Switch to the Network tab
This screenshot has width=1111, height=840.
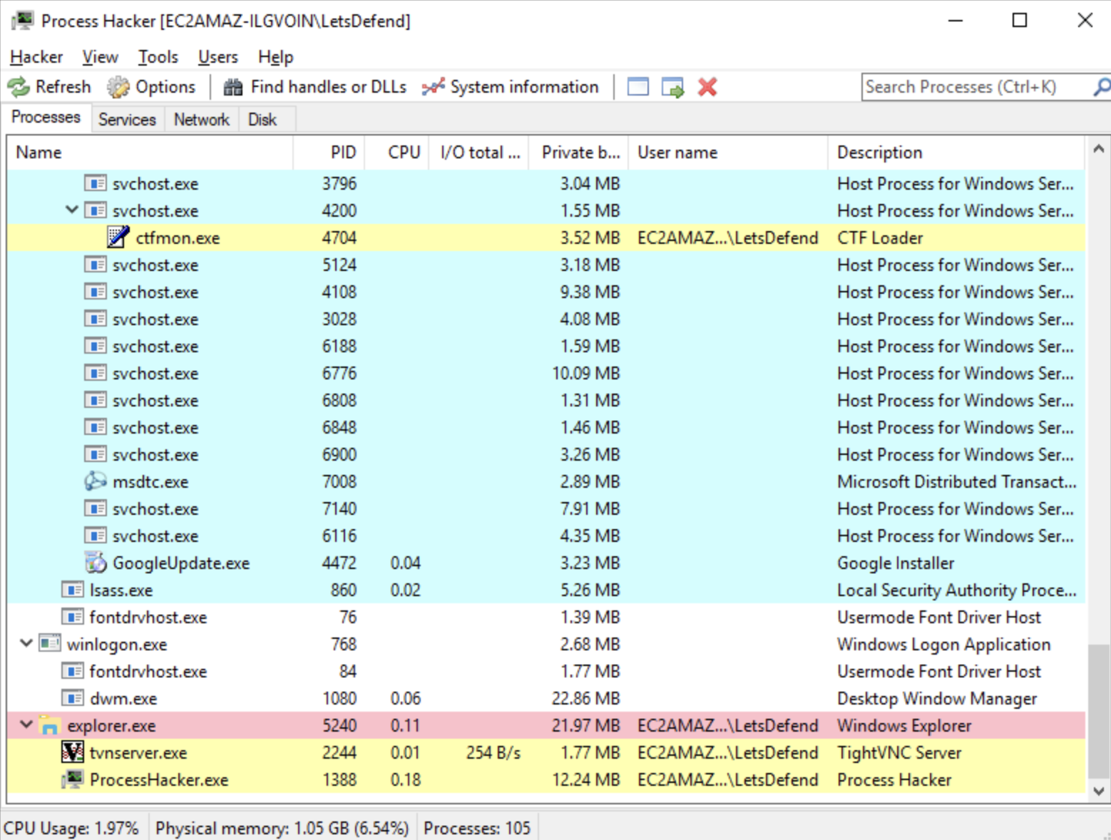point(201,119)
